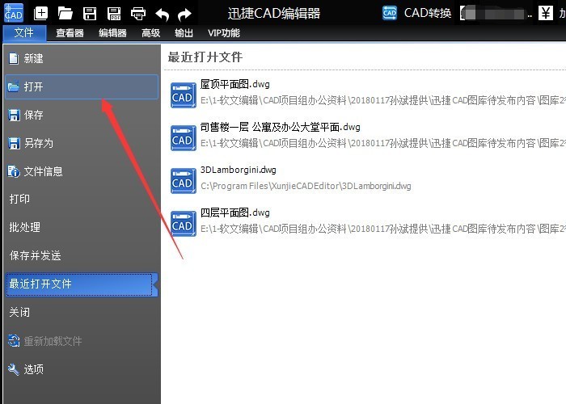Select 新建 in the file menu
566x404 pixels.
[x=82, y=58]
